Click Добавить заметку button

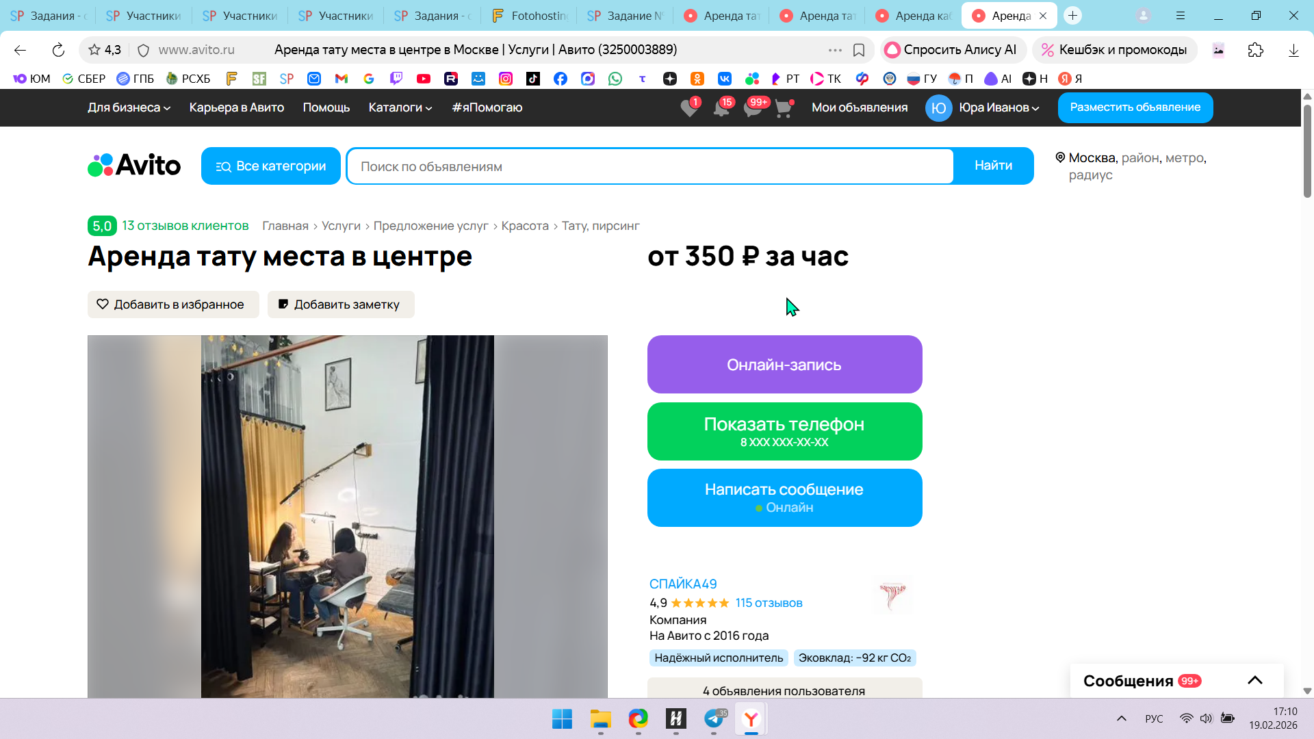[341, 304]
